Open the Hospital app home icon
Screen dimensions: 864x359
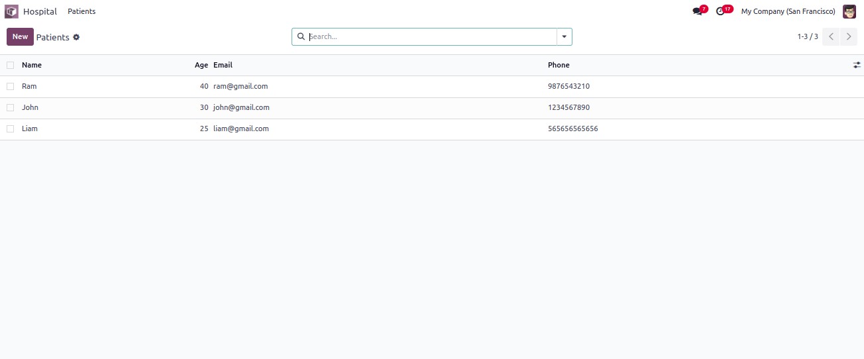coord(11,11)
